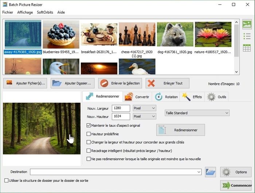Switch to thumbnail view icon
255x193 pixels.
(x=247, y=24)
